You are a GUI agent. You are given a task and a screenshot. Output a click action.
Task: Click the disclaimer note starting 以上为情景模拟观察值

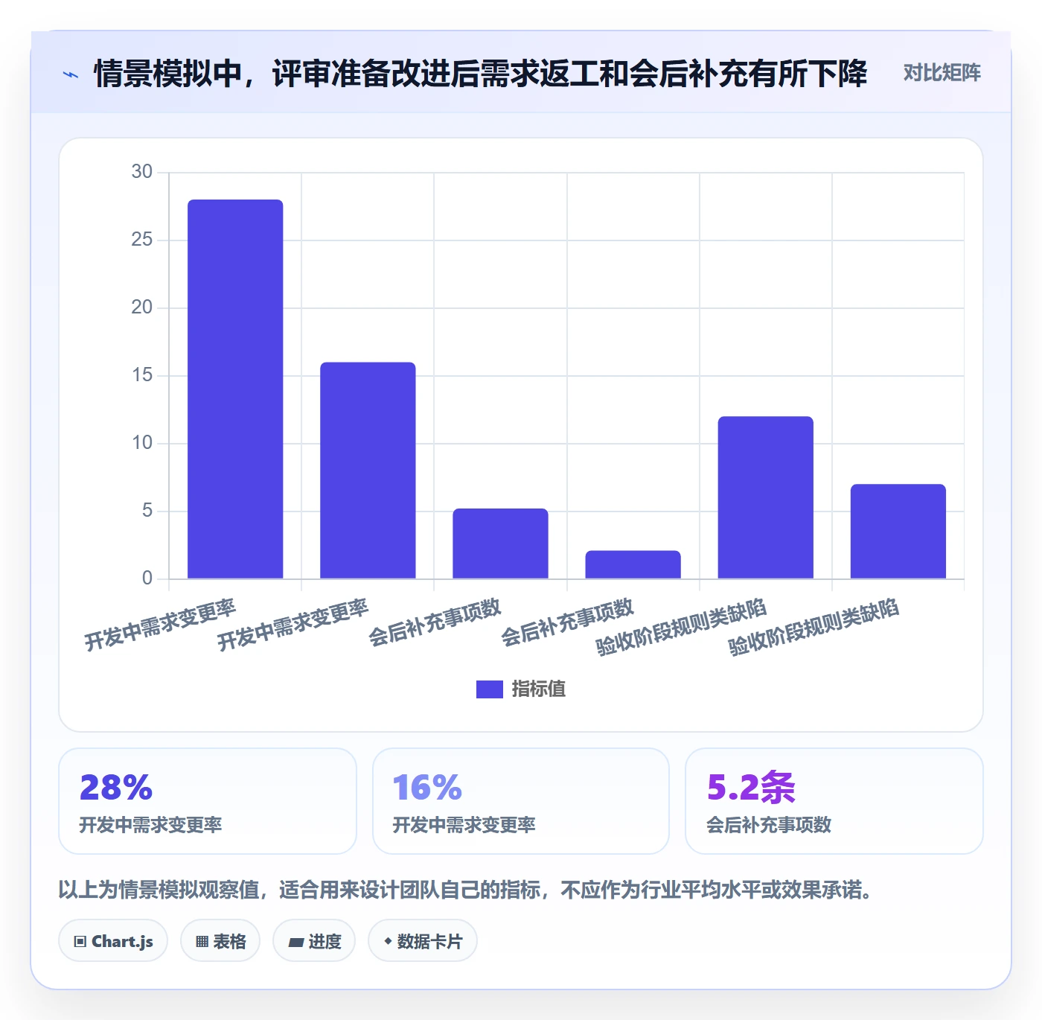coord(466,890)
